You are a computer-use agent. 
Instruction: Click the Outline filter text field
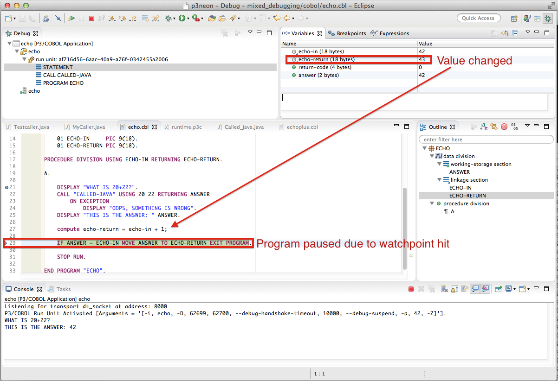[x=486, y=140]
